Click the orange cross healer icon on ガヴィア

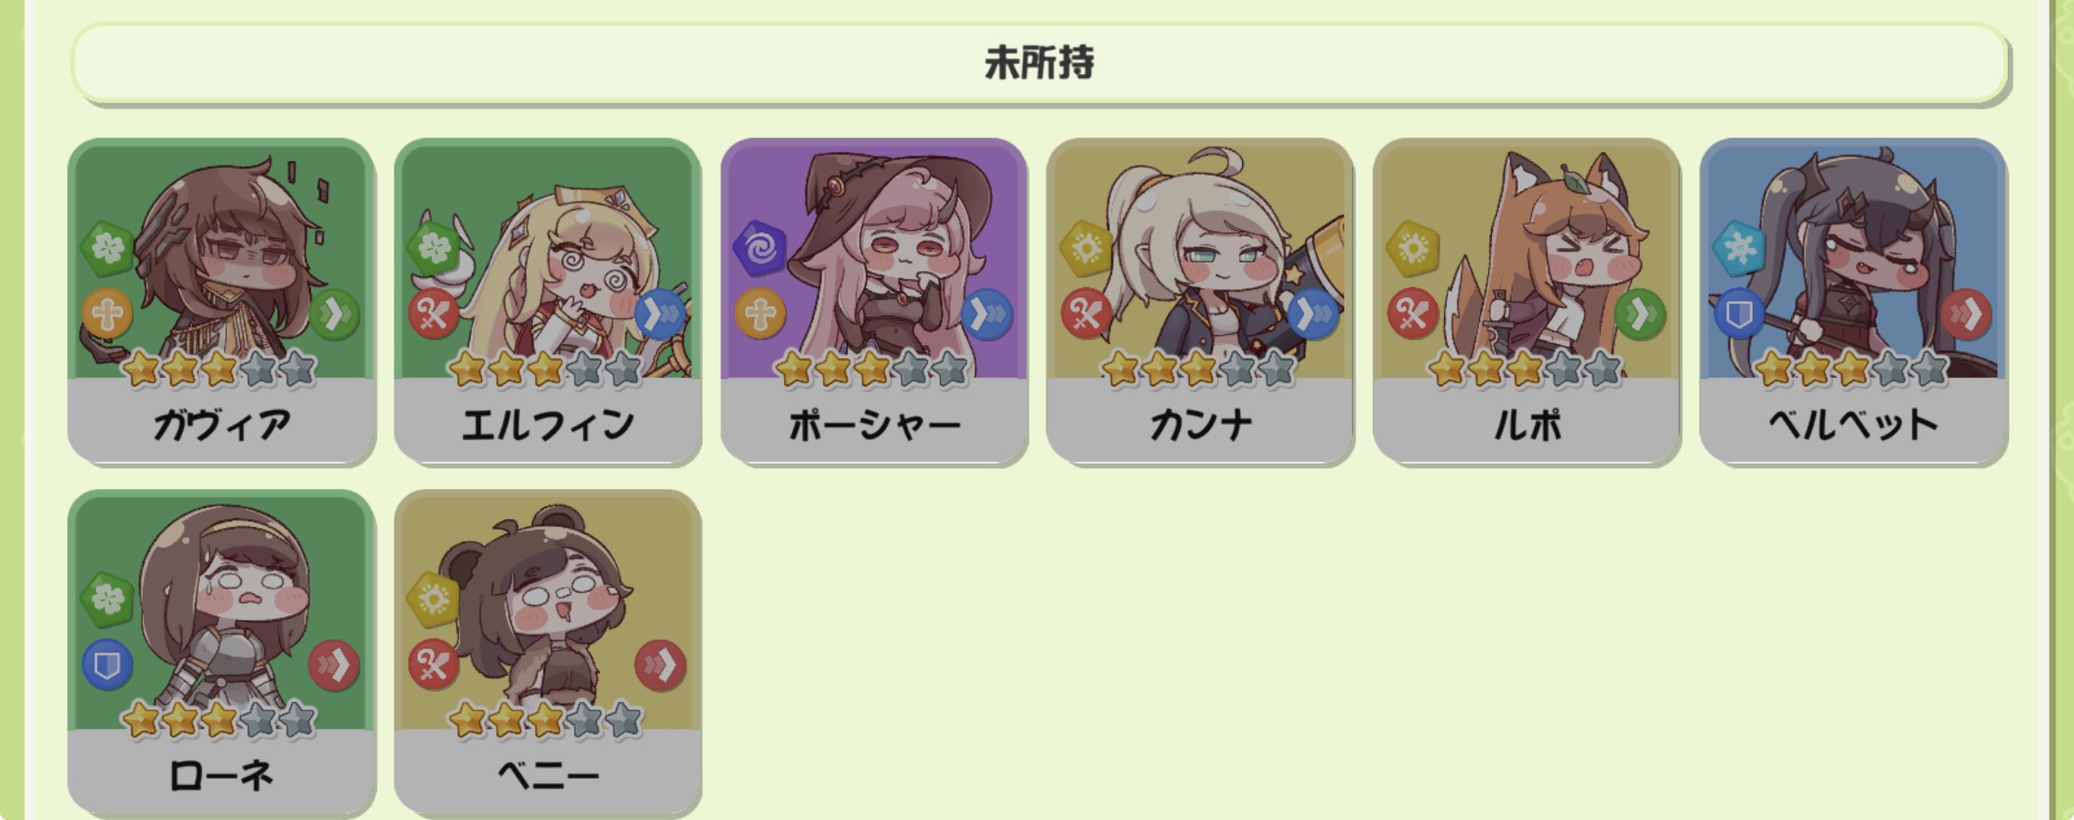pos(108,315)
